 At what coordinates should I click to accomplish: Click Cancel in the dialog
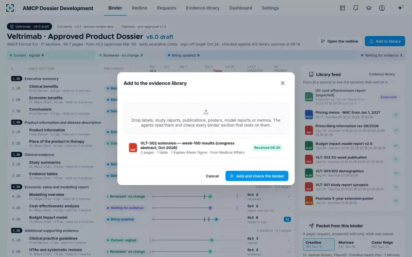[212, 176]
